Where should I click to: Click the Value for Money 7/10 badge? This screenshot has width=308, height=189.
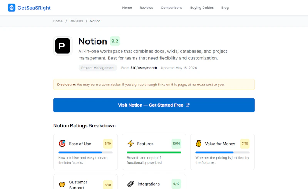click(x=245, y=144)
